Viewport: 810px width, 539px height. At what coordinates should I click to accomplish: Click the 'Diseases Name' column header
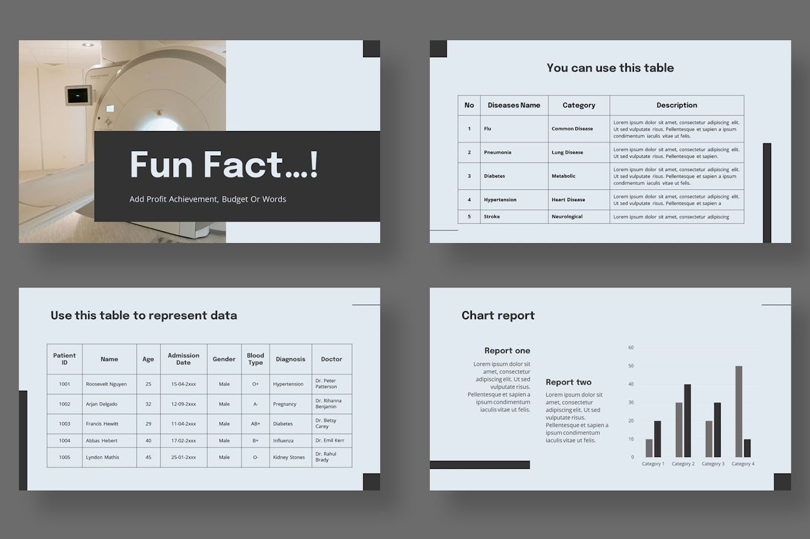click(x=514, y=105)
